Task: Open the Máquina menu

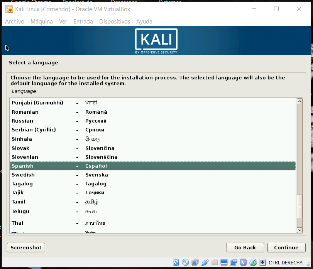Action: pos(42,22)
